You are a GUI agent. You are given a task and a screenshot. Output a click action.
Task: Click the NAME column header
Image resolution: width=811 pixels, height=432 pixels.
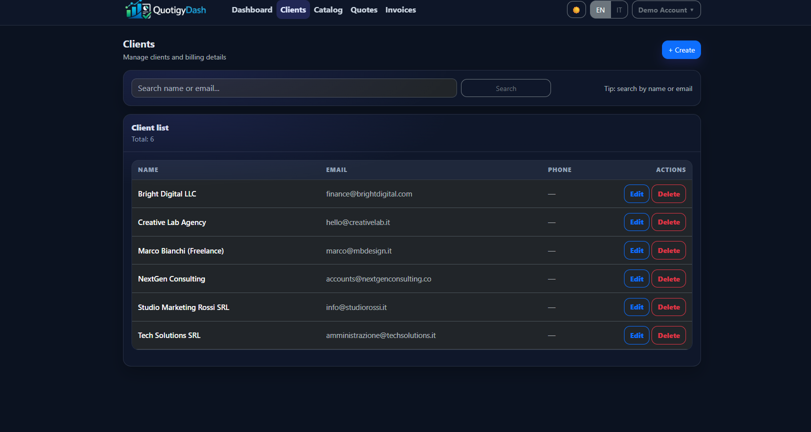(x=148, y=170)
